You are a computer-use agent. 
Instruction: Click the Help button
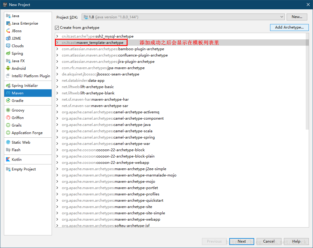[x=296, y=241]
